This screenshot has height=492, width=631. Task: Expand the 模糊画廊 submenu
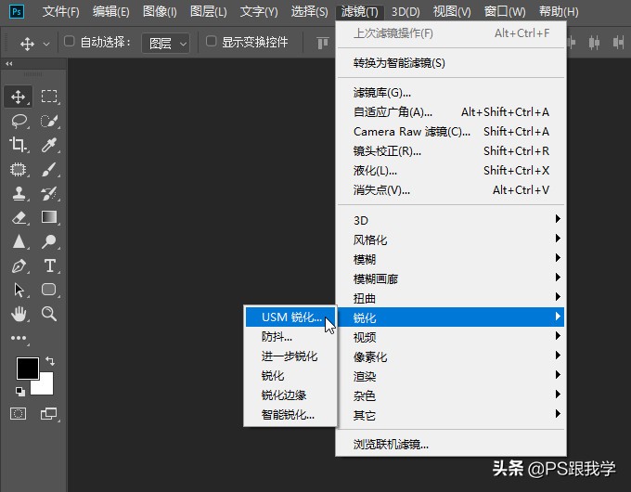451,278
